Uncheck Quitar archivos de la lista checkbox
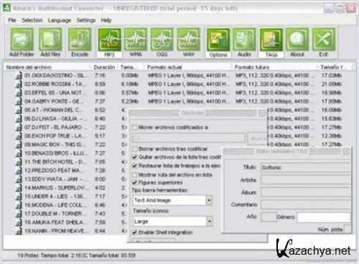The width and height of the screenshot is (359, 264). [x=134, y=157]
